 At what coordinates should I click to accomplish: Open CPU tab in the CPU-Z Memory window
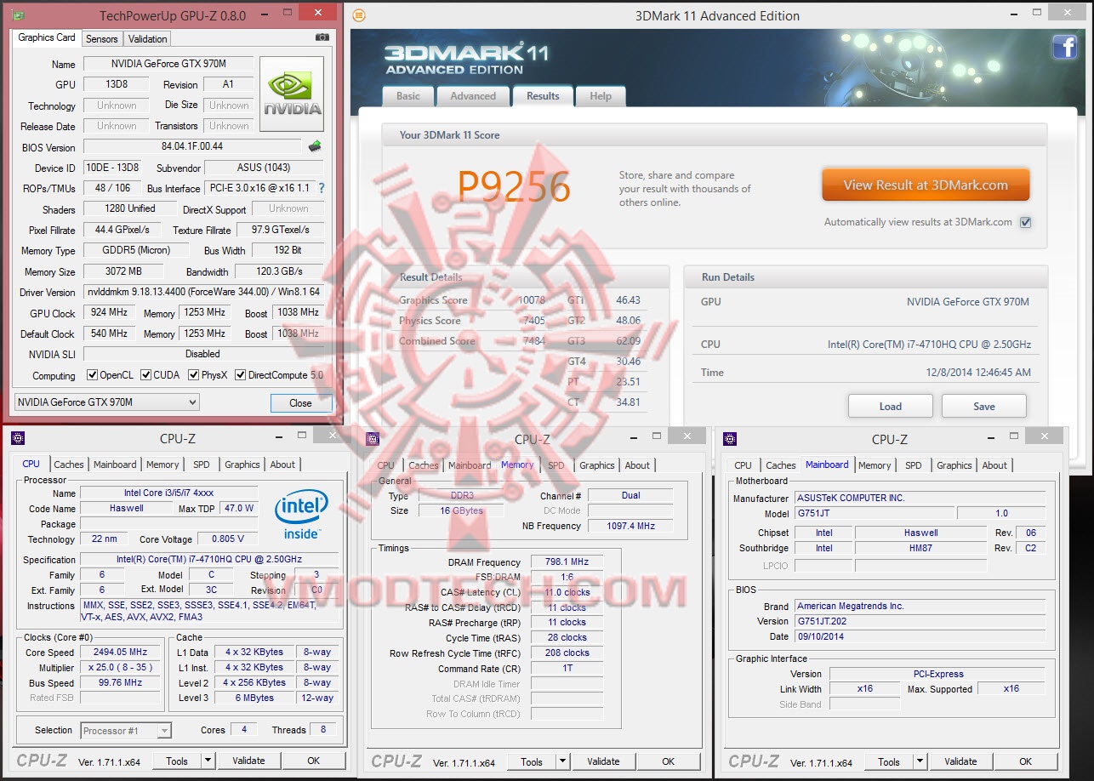coord(386,465)
